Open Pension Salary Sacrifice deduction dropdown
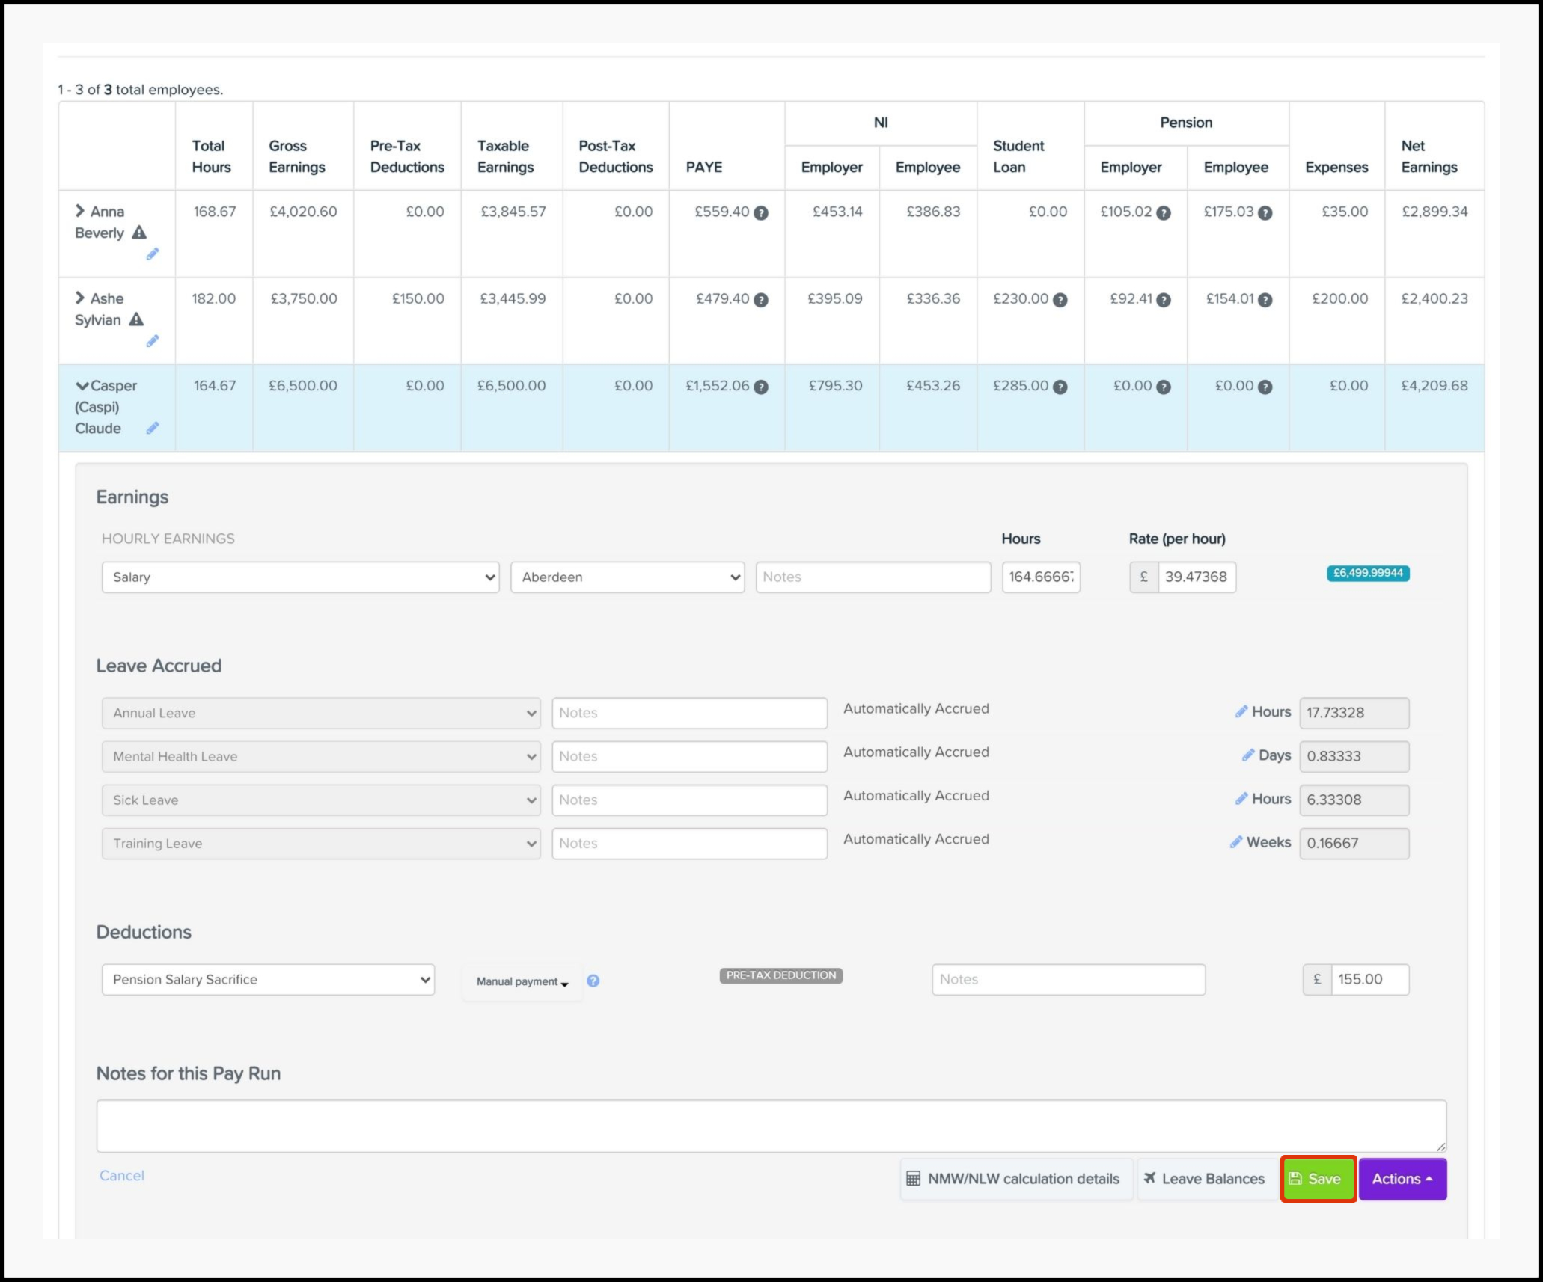This screenshot has height=1282, width=1543. (x=268, y=980)
